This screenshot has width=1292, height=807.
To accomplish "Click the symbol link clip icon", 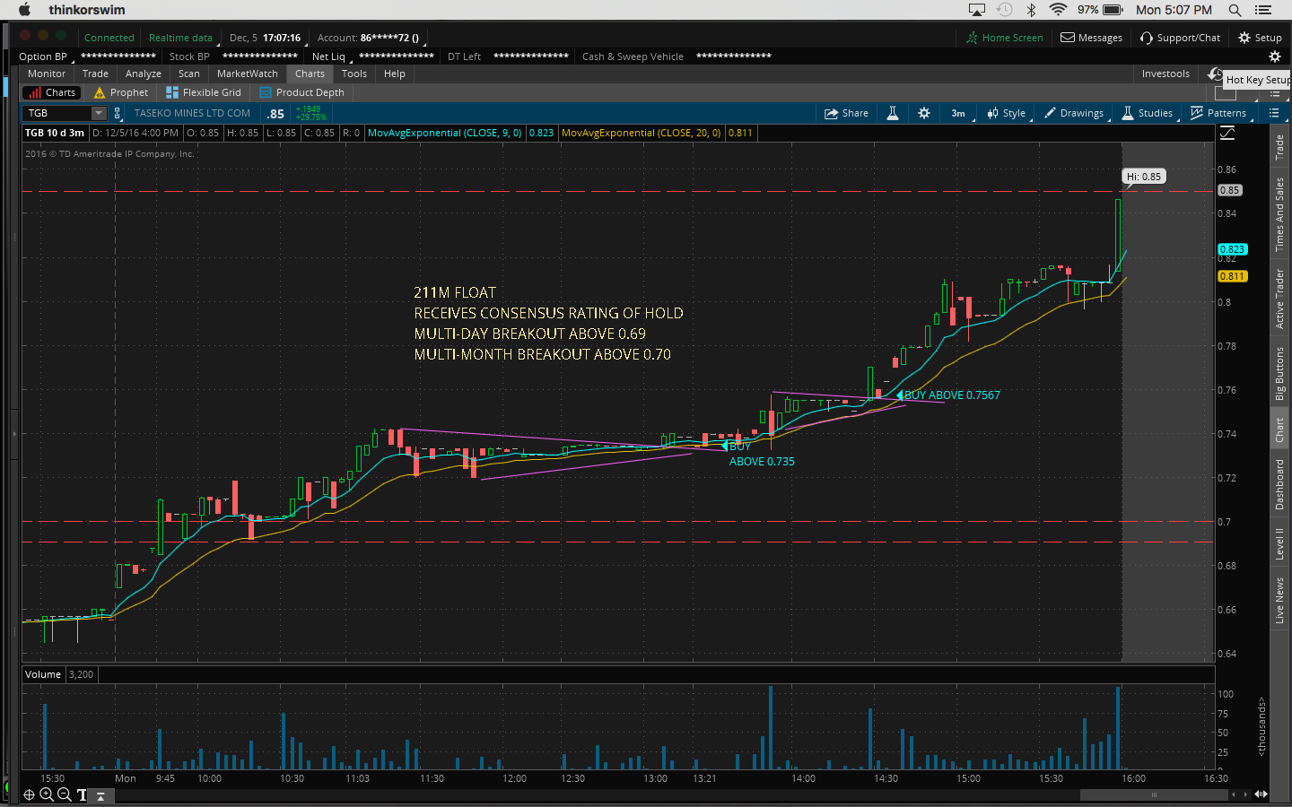I will (117, 113).
